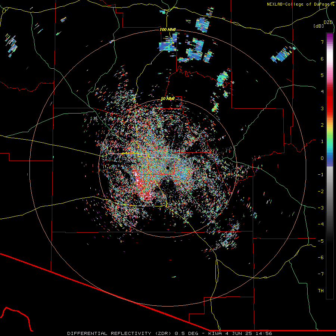The image size is (336, 336).
Task: Click the 2 value on color scale
Action: click(x=322, y=125)
